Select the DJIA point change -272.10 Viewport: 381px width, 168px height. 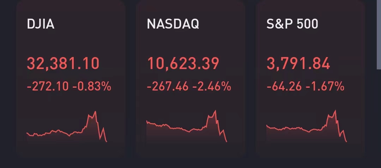tap(48, 86)
